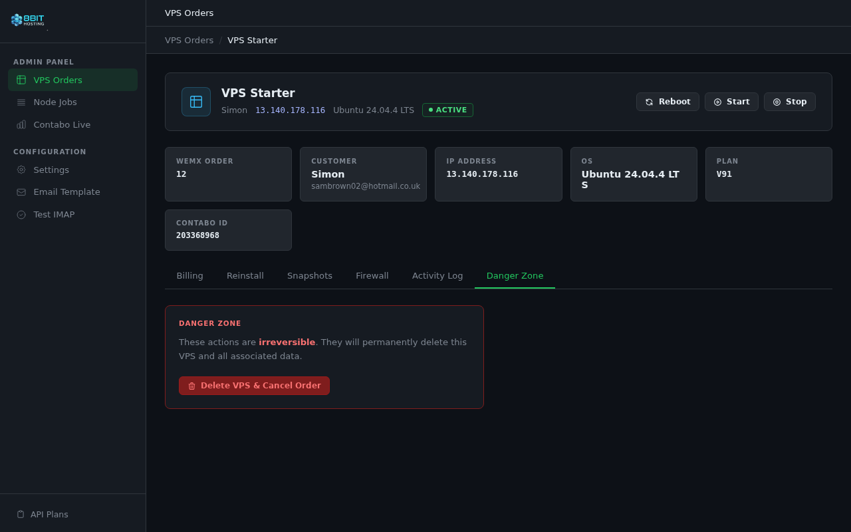The image size is (851, 532).
Task: Click the VPS Orders top bar title
Action: coord(189,13)
